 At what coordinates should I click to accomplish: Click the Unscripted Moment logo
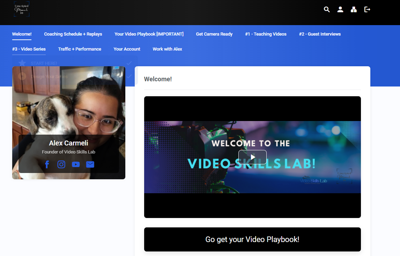pos(22,9)
